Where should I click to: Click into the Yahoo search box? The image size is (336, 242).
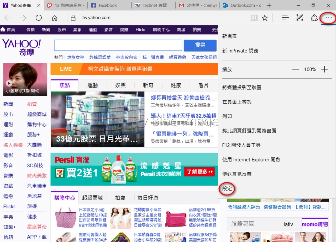point(118,45)
